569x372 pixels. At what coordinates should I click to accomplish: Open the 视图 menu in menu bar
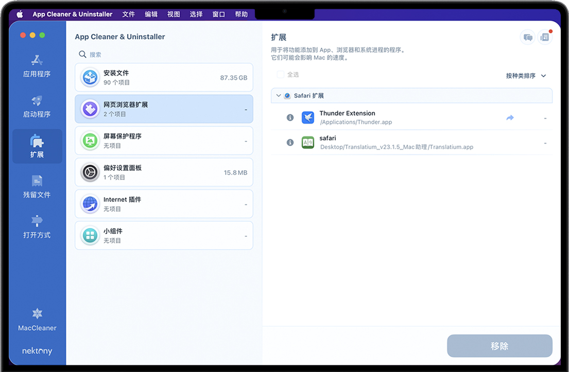tap(174, 14)
